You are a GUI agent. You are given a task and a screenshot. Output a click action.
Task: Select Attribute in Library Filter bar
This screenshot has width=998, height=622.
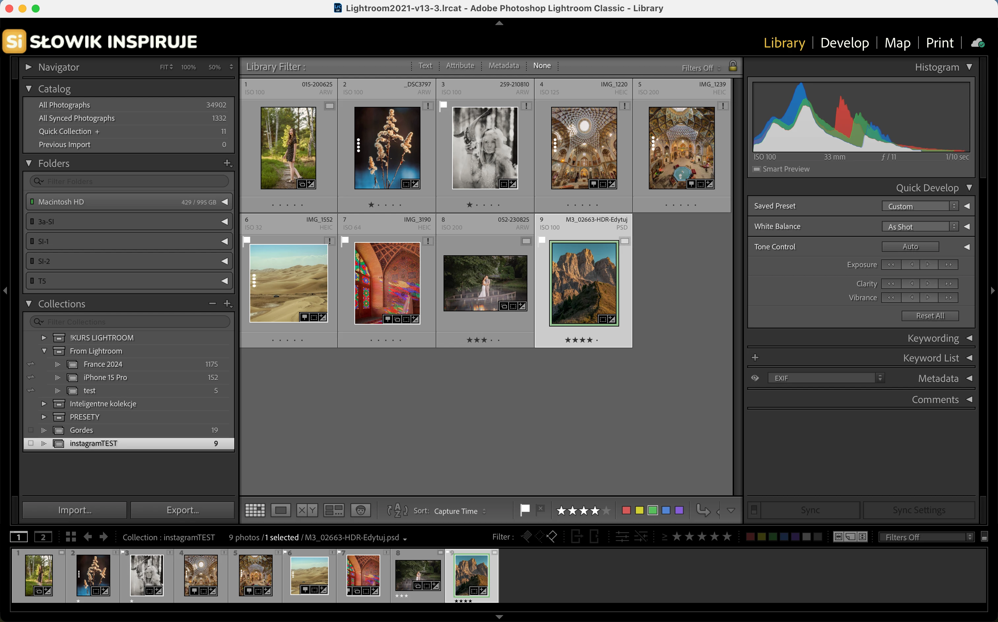[460, 66]
